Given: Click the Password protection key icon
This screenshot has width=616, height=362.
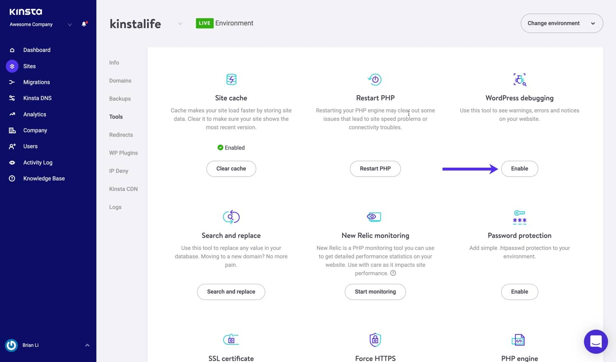Looking at the screenshot, I should coord(519,217).
